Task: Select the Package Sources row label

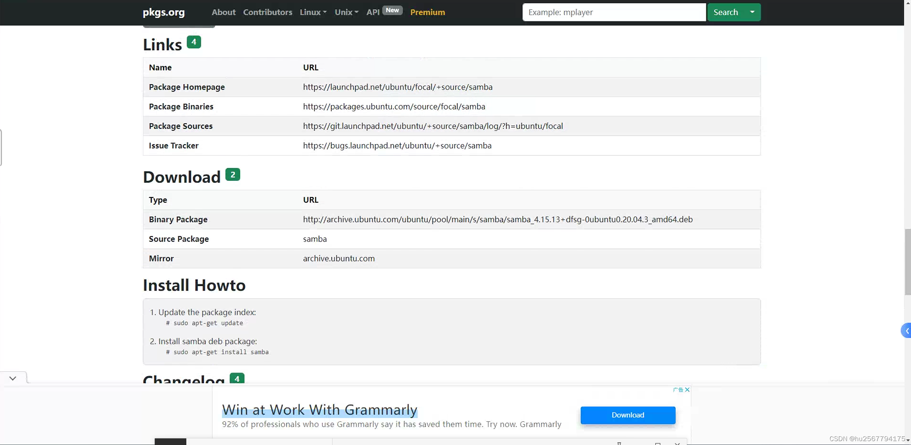Action: (180, 126)
